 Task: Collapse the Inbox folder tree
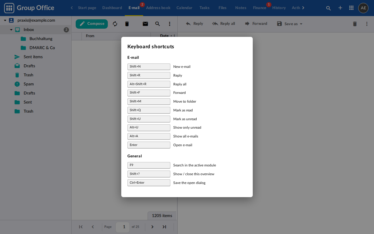[x=11, y=30]
